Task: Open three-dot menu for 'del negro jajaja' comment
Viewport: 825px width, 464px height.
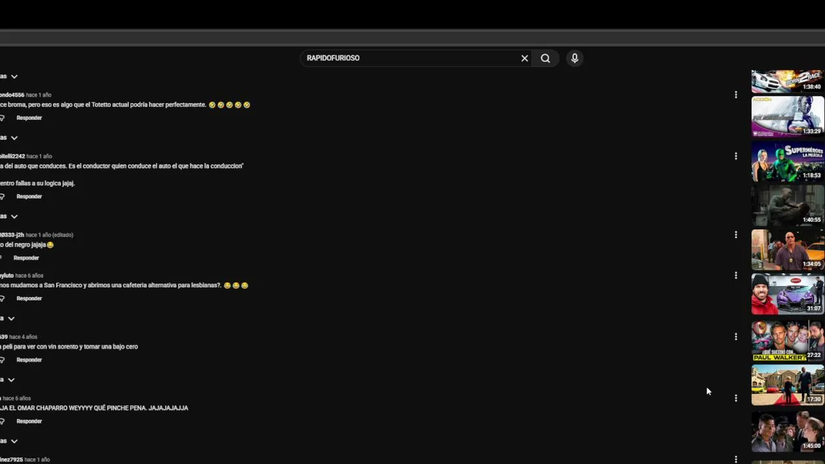Action: point(735,235)
